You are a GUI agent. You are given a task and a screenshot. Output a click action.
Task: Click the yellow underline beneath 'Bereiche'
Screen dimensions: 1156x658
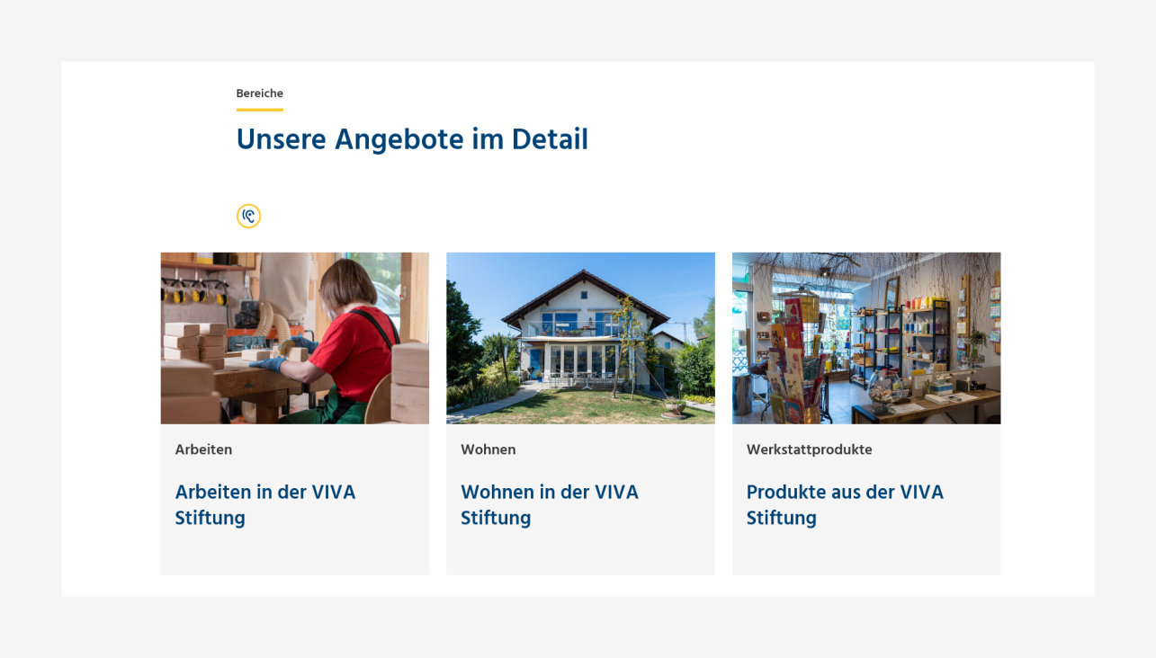point(260,110)
